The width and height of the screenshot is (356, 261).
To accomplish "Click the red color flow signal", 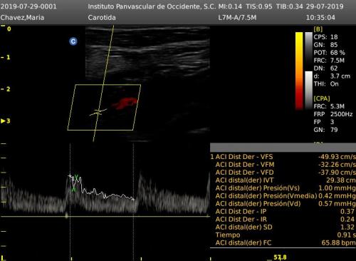I will 125,103.
